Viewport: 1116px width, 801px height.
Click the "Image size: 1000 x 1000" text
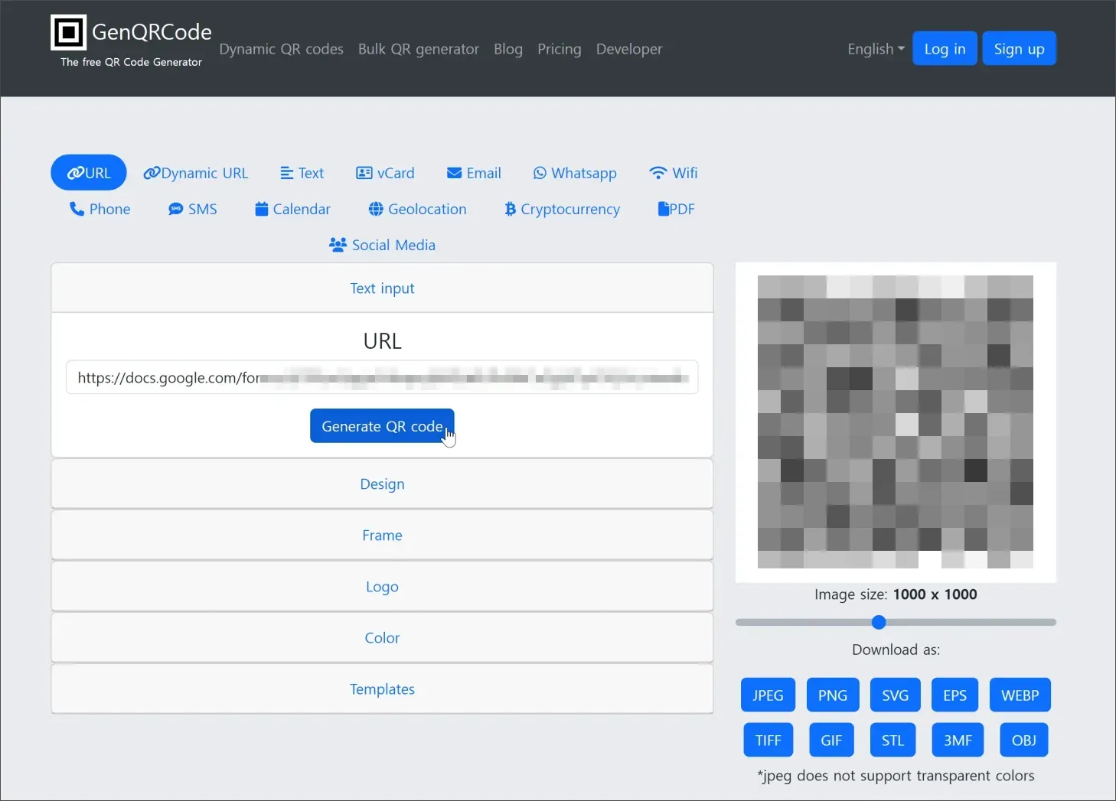(x=896, y=594)
